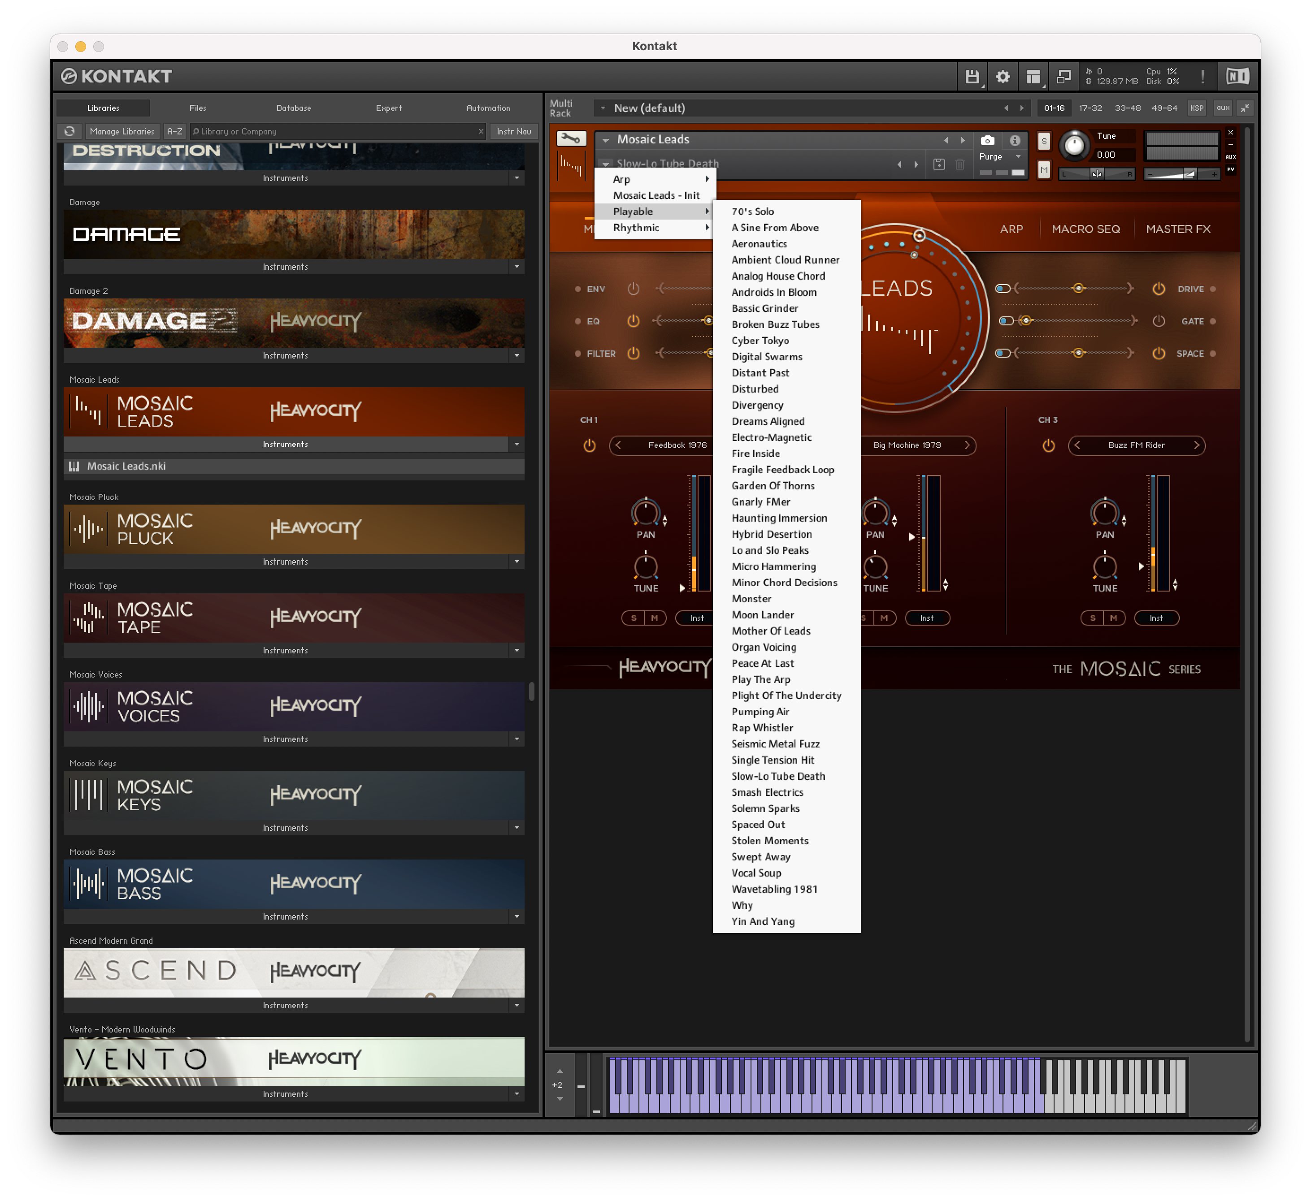Click the save snapshot icon

(939, 164)
